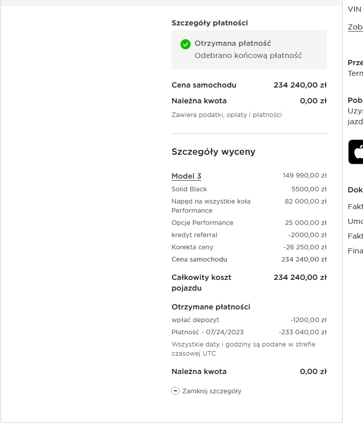Viewport: 363px width, 431px height.
Task: Click the Szczegóły wyceny heading
Action: (214, 152)
